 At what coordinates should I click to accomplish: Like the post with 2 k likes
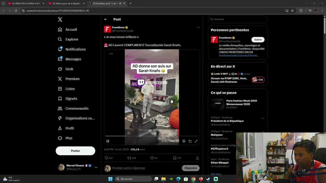point(154,158)
